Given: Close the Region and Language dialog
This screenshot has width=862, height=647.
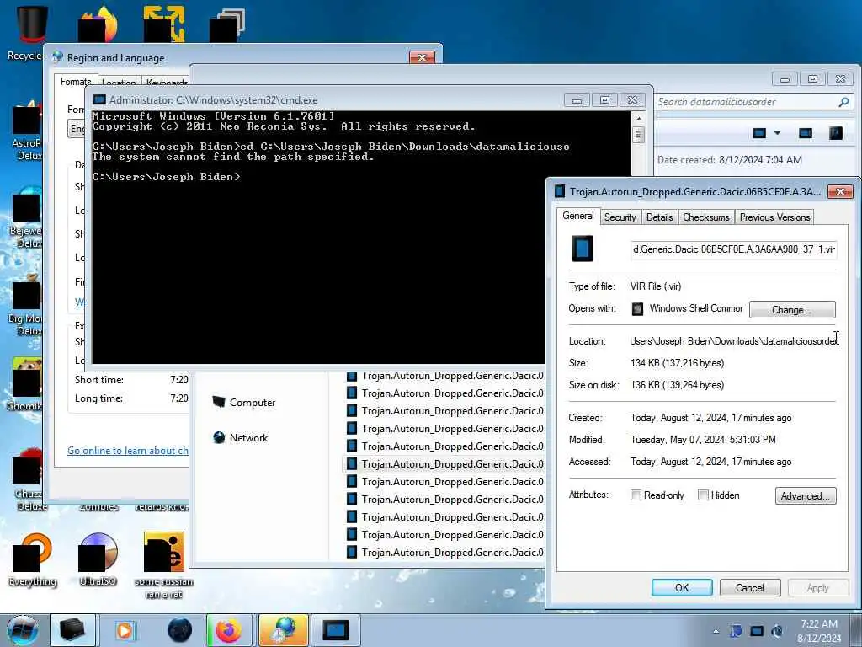Looking at the screenshot, I should pyautogui.click(x=422, y=58).
